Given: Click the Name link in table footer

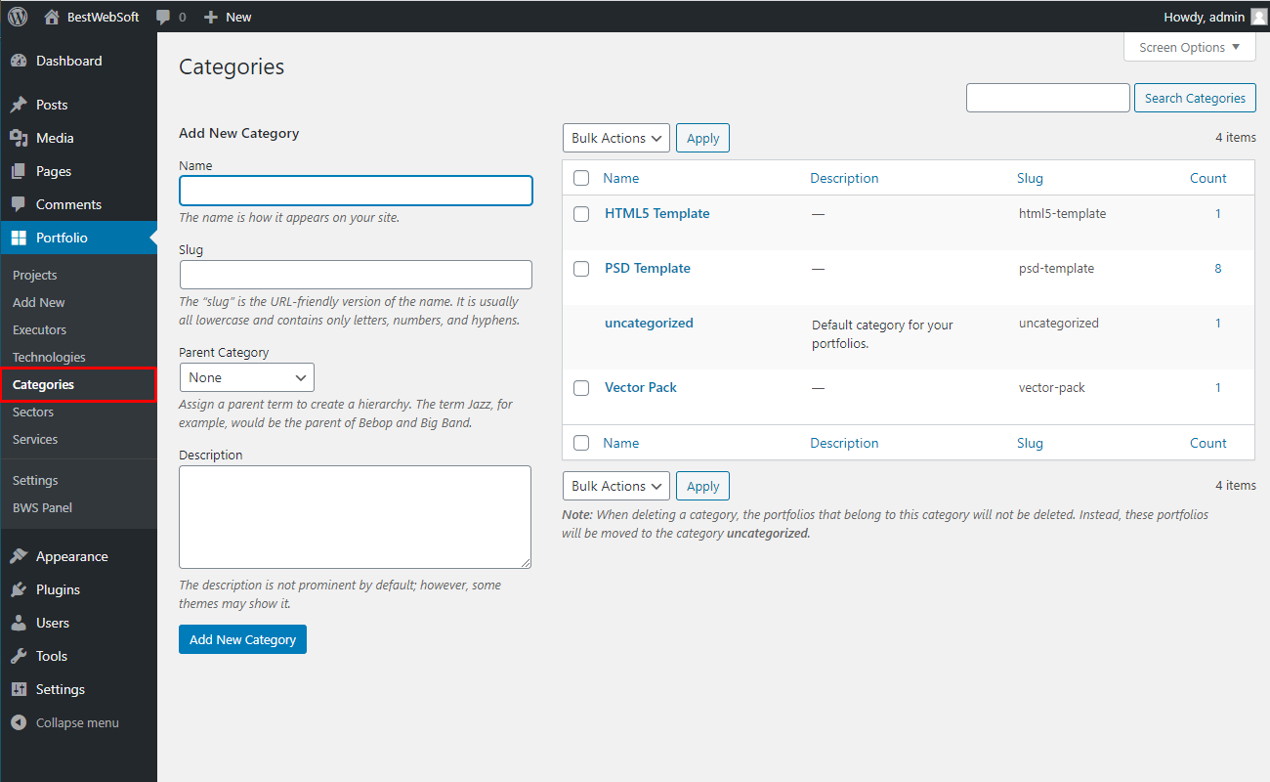Looking at the screenshot, I should pyautogui.click(x=621, y=443).
